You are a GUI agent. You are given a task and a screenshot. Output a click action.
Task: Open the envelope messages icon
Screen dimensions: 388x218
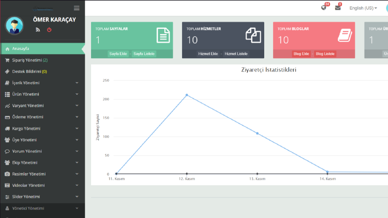pyautogui.click(x=338, y=8)
